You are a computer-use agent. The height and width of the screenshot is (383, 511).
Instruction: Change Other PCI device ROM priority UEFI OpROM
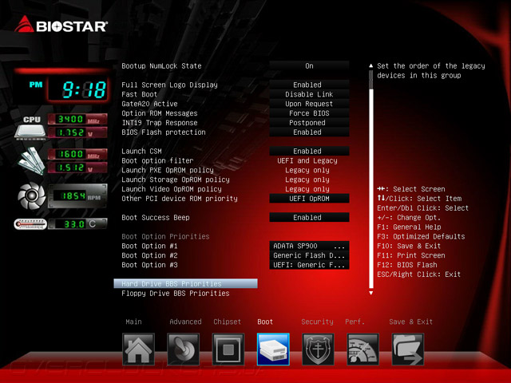coord(309,199)
